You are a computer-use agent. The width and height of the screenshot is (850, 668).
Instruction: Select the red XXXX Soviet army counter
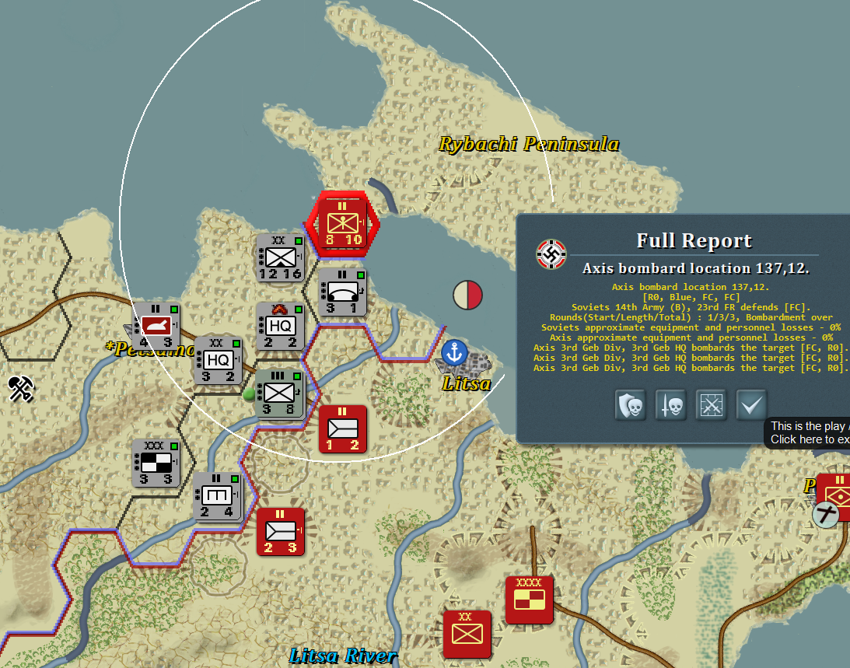[x=529, y=600]
